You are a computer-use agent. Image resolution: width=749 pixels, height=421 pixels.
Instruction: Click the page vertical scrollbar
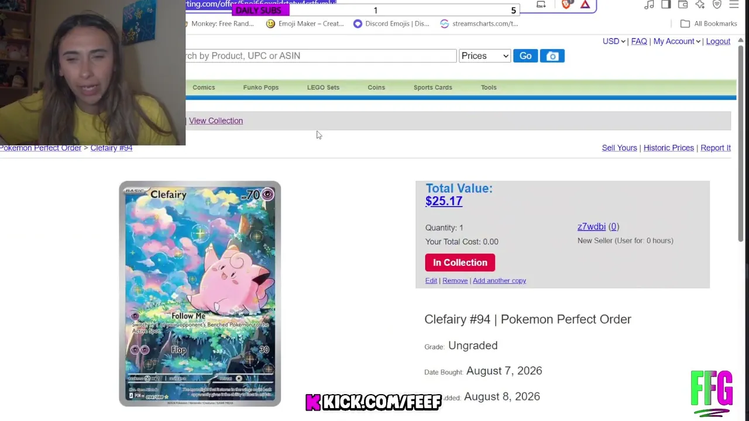(x=741, y=143)
